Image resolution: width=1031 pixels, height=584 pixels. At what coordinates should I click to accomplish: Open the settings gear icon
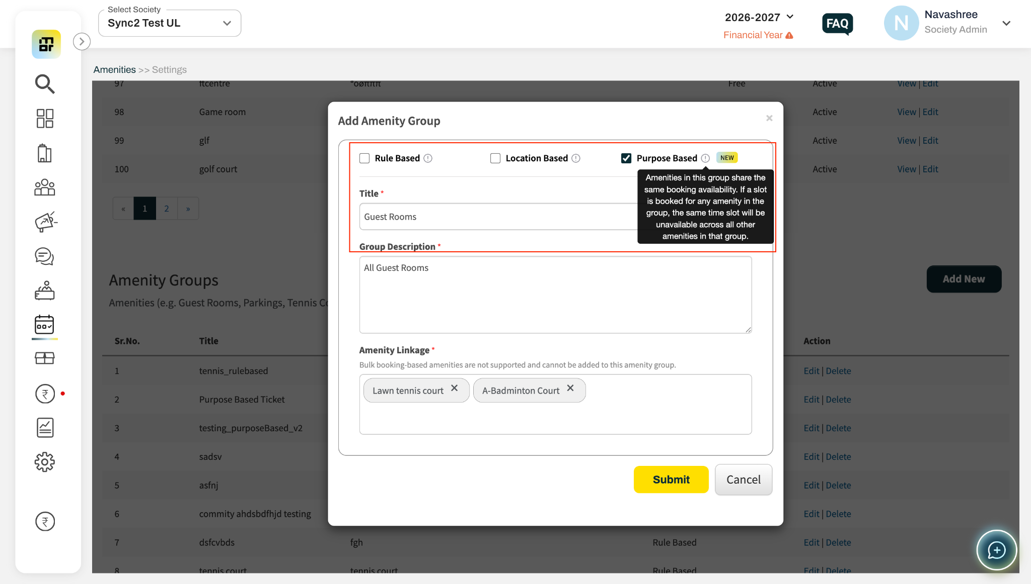point(45,462)
